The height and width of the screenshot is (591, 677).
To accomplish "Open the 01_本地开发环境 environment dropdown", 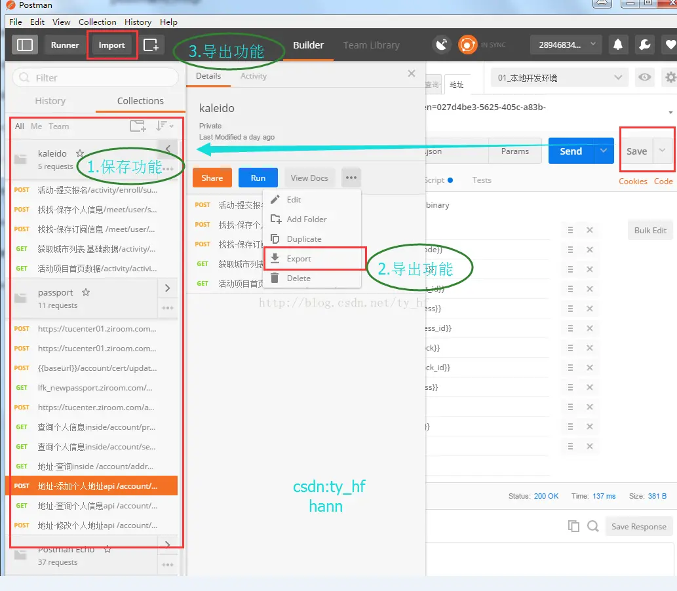I will click(560, 78).
